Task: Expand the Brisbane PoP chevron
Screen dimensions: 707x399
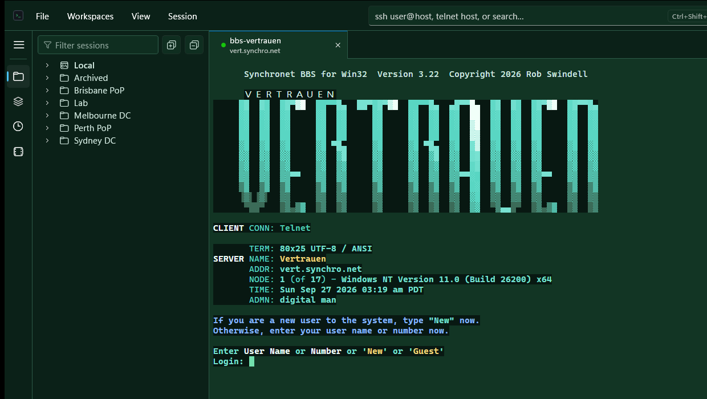Action: tap(47, 91)
